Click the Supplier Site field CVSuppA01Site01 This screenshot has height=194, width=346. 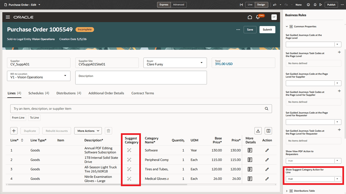[107, 63]
